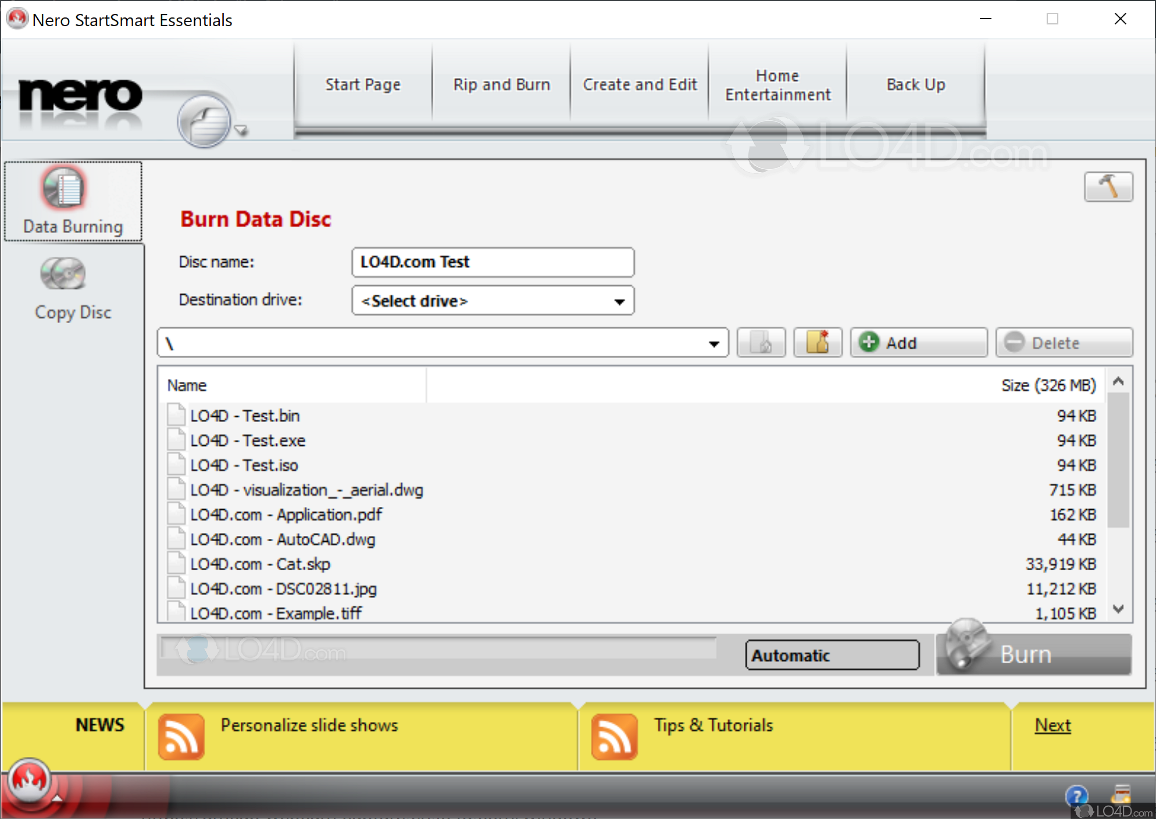Open the Personalize slide shows news item
1156x819 pixels.
pos(309,725)
